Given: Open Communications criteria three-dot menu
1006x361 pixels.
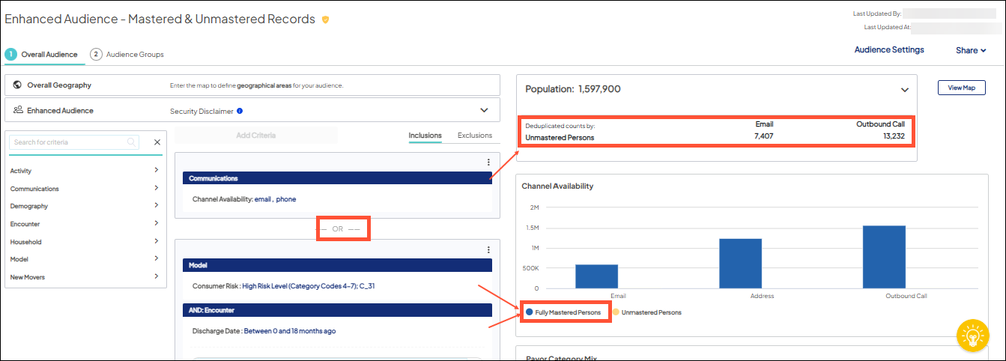Looking at the screenshot, I should pos(488,162).
